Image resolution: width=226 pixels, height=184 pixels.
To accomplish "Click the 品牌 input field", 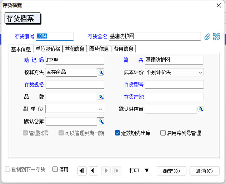I will point(71,97).
